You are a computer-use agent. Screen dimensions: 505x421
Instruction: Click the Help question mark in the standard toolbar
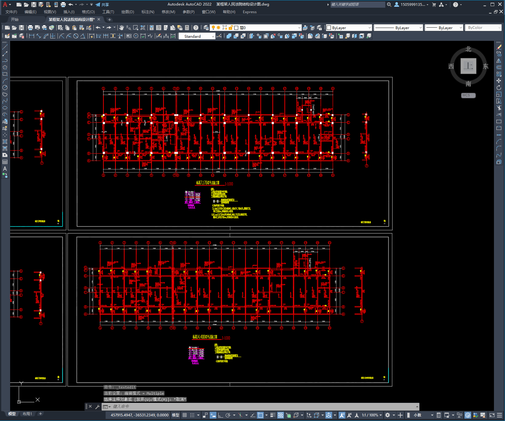click(x=196, y=28)
